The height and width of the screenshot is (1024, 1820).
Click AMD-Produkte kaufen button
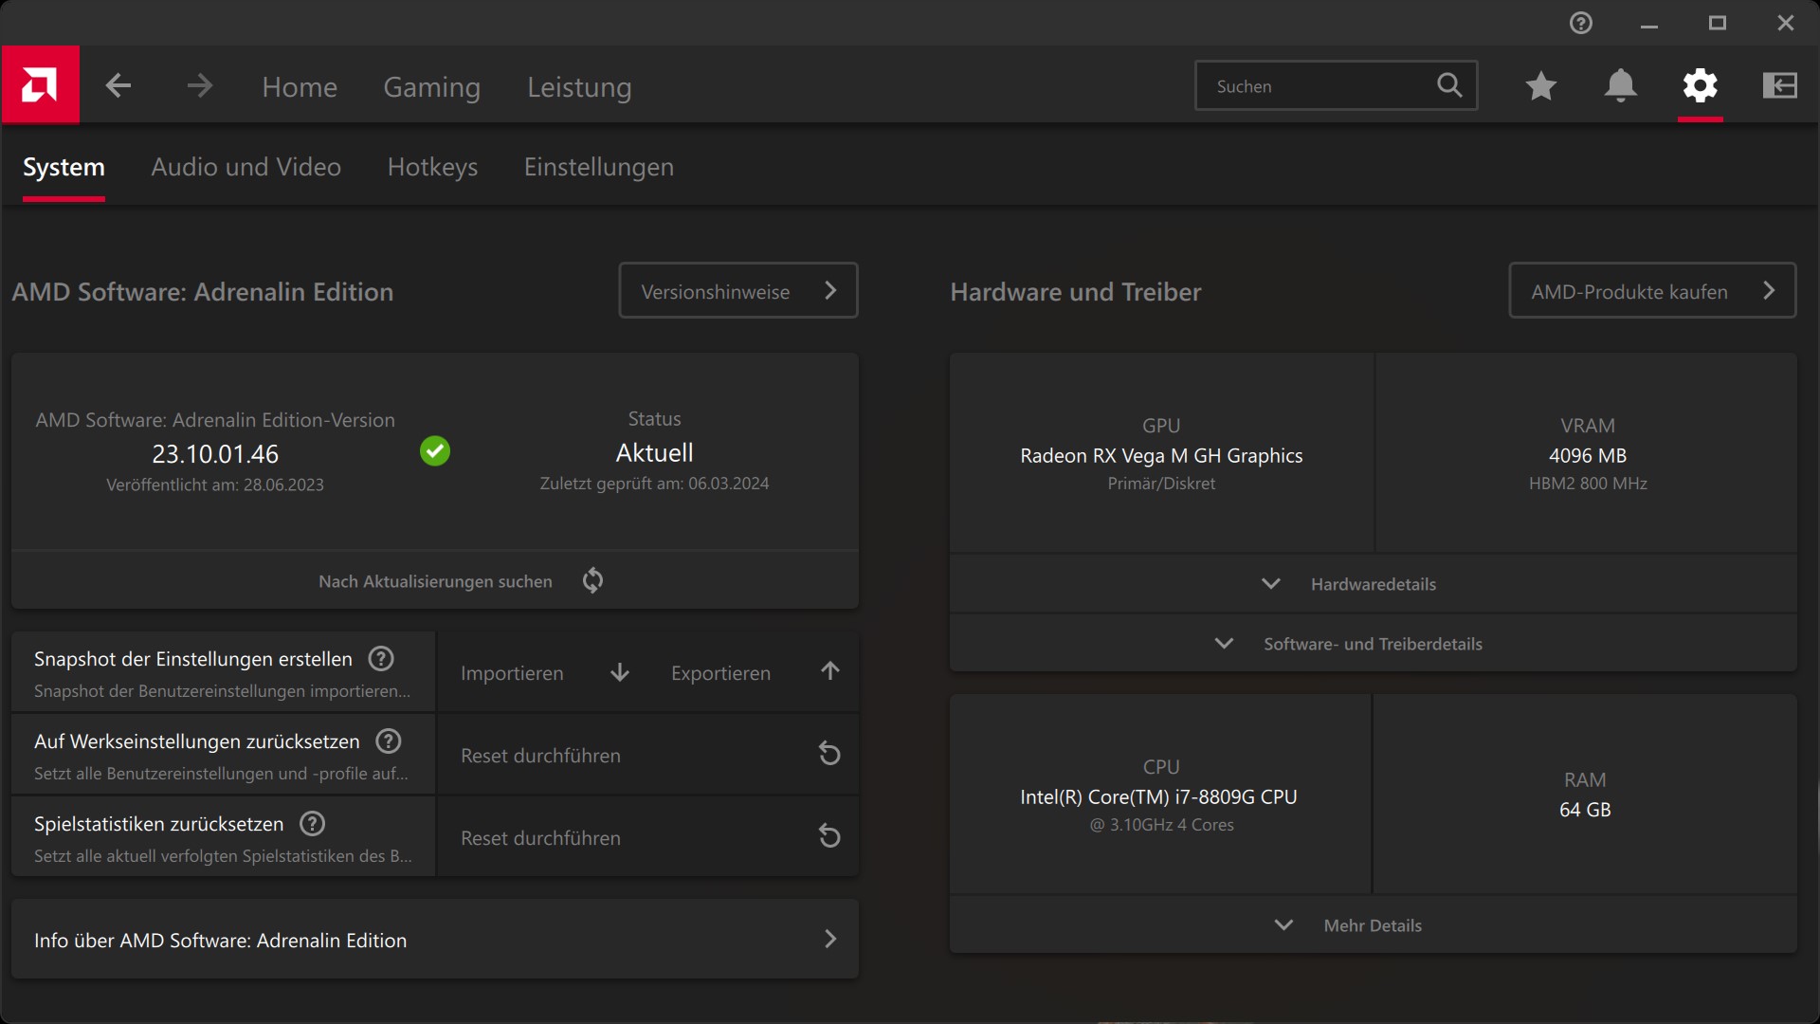click(x=1651, y=291)
